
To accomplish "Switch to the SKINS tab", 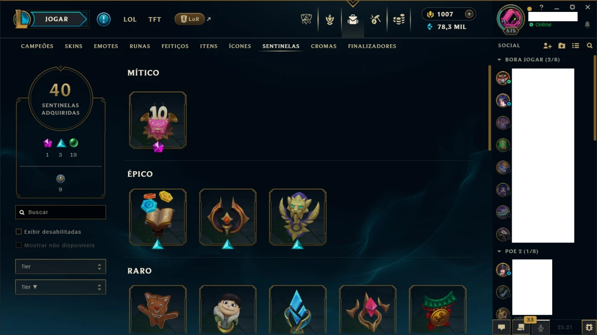I will (x=74, y=46).
